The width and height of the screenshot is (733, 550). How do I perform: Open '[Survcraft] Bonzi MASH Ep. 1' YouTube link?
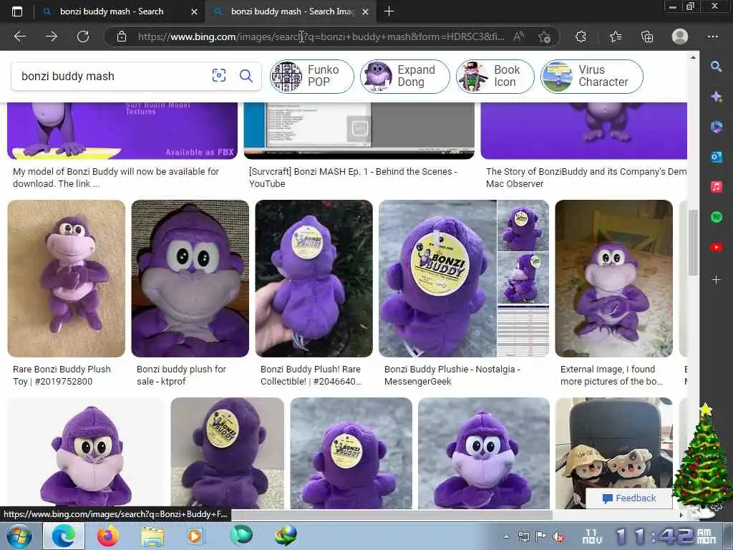point(354,178)
